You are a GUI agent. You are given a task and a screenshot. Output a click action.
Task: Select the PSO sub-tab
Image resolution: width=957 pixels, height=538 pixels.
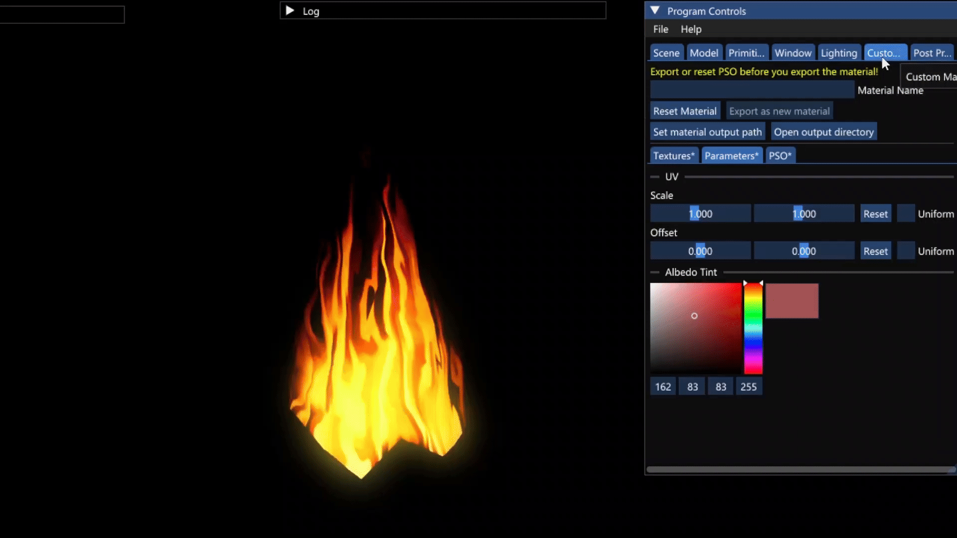[x=780, y=156]
